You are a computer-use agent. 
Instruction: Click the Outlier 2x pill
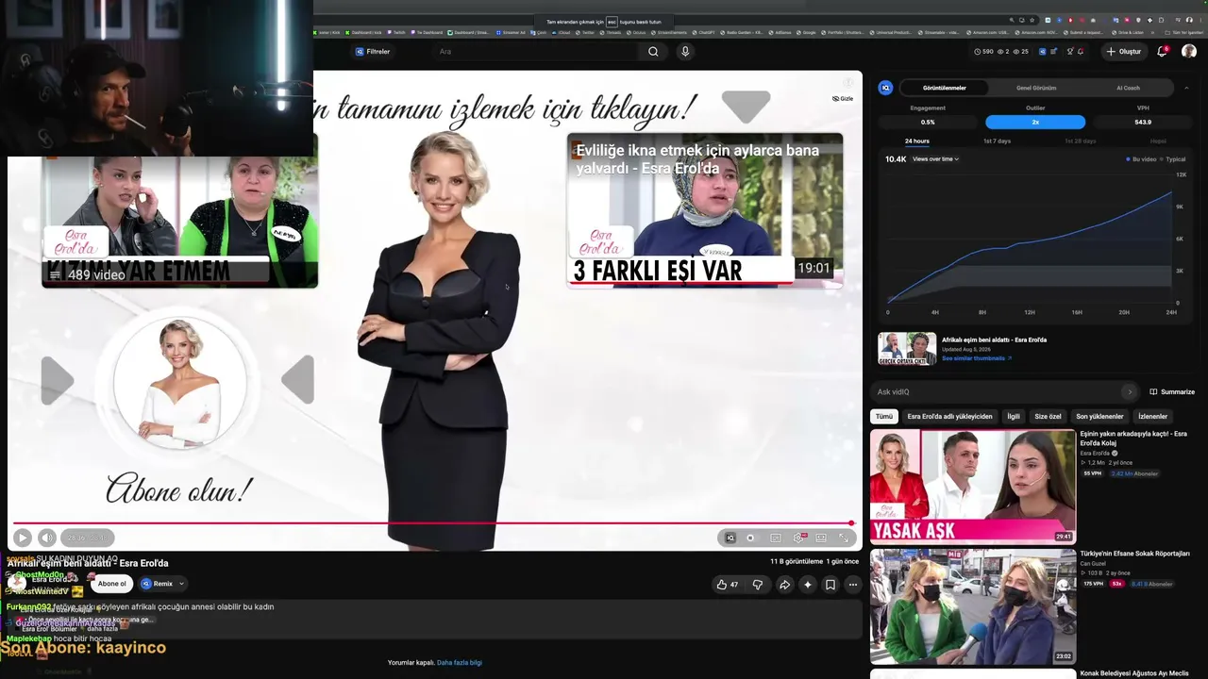tap(1035, 122)
